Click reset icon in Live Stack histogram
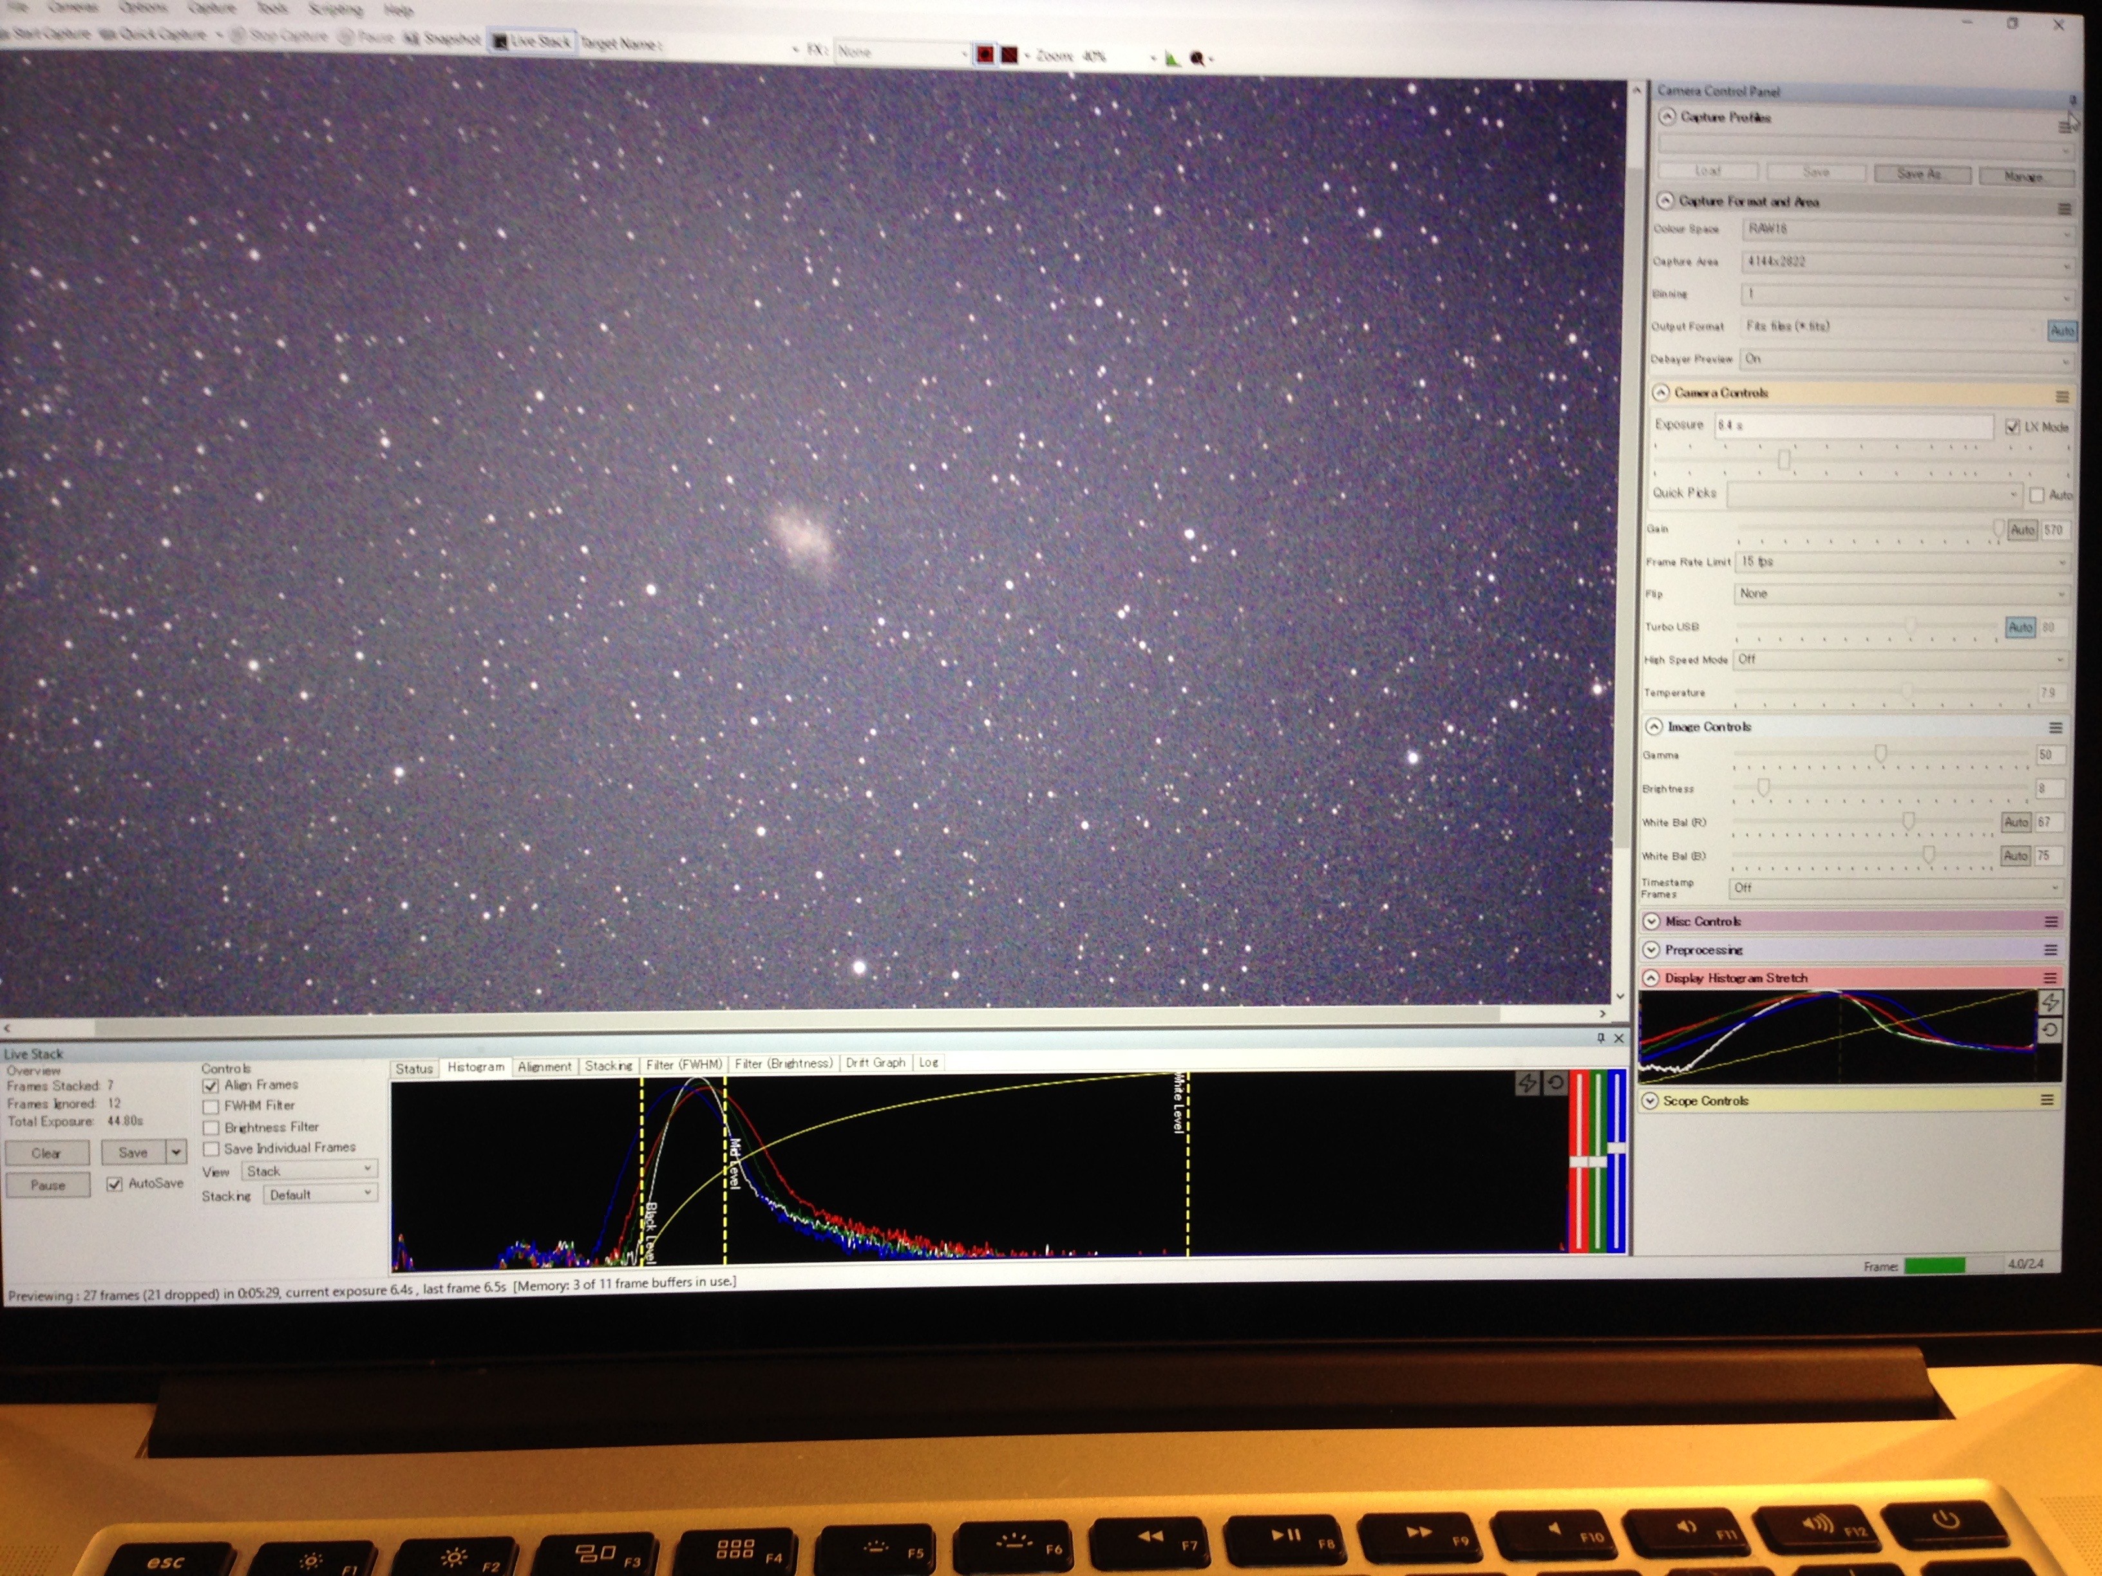 pos(1555,1083)
